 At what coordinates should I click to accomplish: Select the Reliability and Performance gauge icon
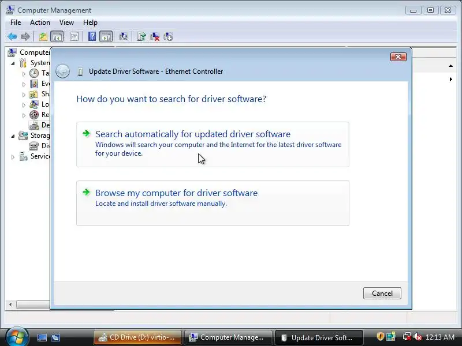pyautogui.click(x=34, y=115)
